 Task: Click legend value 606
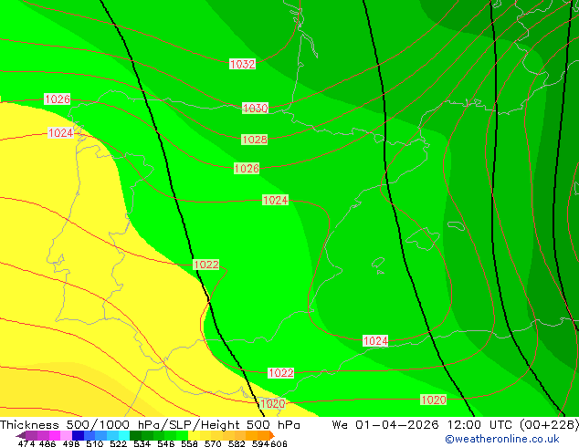279,443
